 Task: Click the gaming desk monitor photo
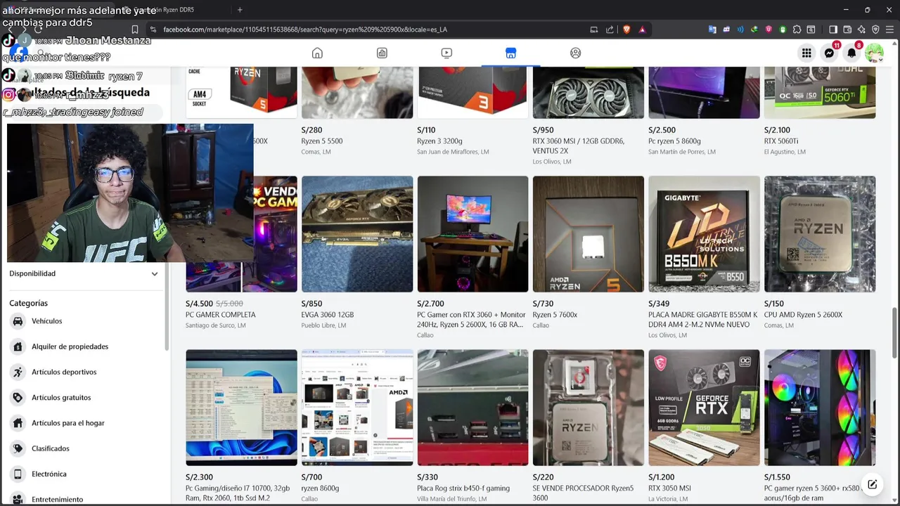472,234
